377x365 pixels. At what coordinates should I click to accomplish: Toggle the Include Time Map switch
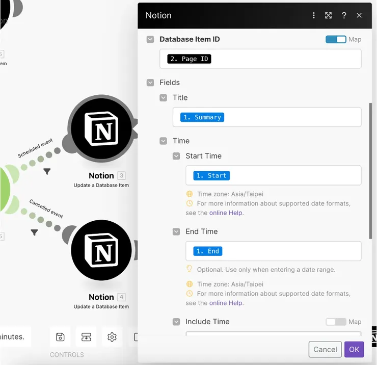(x=336, y=322)
